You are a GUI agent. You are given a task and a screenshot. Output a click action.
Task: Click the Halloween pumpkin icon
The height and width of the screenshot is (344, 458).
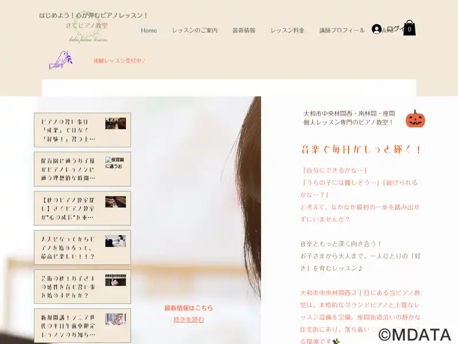(x=416, y=119)
